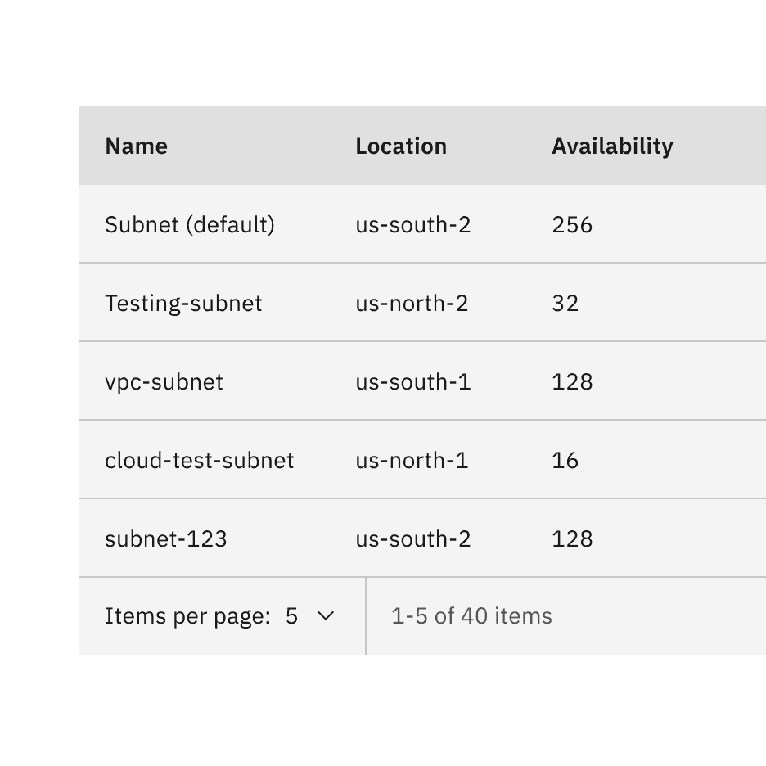This screenshot has width=766, height=766.
Task: Click the us-north-2 location of Testing-subnet
Action: click(x=412, y=303)
